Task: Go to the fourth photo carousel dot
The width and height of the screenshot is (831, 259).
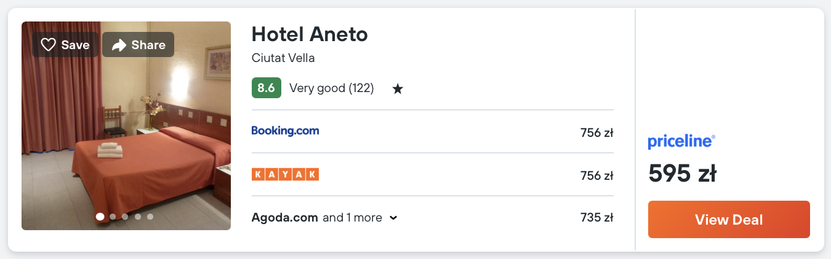Action: (x=138, y=217)
